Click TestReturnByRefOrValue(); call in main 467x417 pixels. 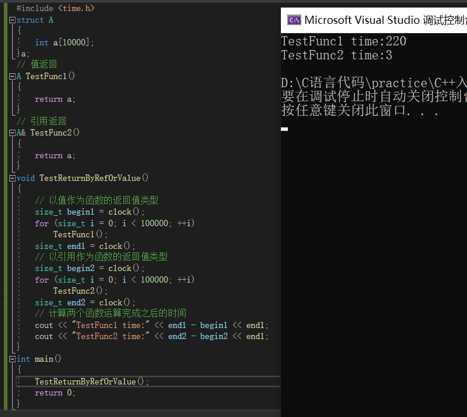[x=92, y=382]
